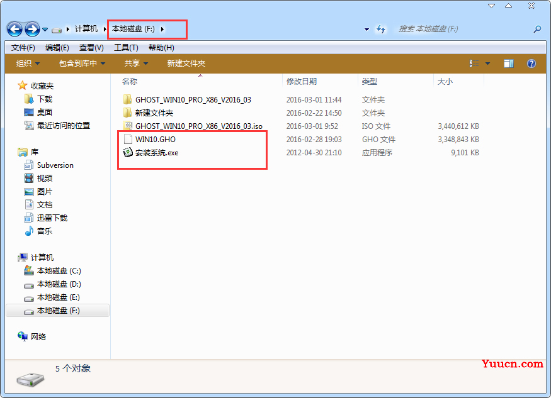Open the 查看(V) menu
Image resolution: width=551 pixels, height=398 pixels.
point(91,48)
